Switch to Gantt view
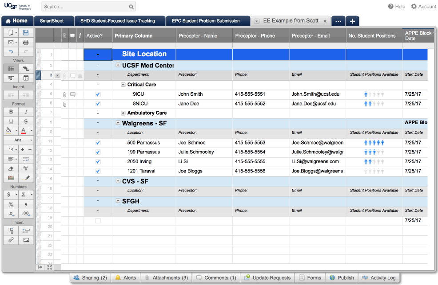Image resolution: width=438 pixels, height=285 pixels. point(26,69)
